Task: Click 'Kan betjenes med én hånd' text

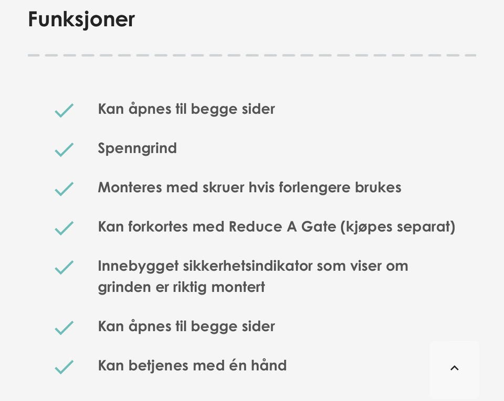Action: [x=192, y=365]
